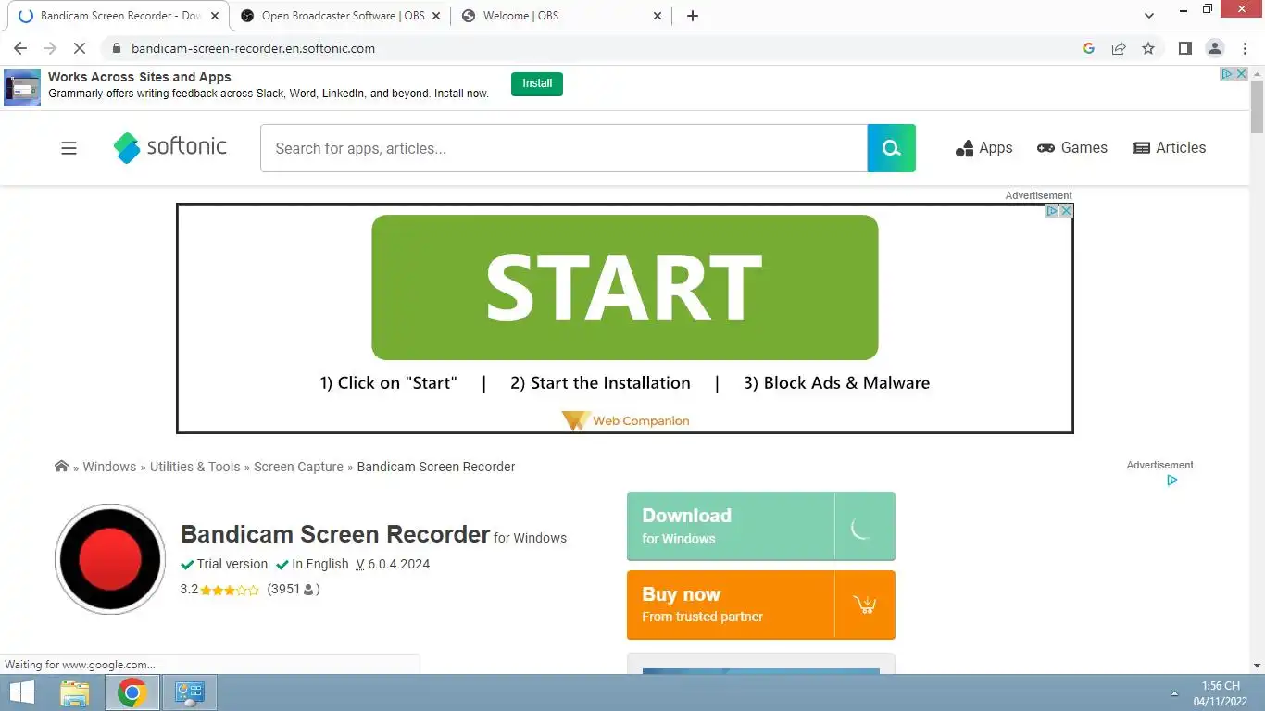
Task: Open the browser side panel
Action: click(x=1184, y=48)
